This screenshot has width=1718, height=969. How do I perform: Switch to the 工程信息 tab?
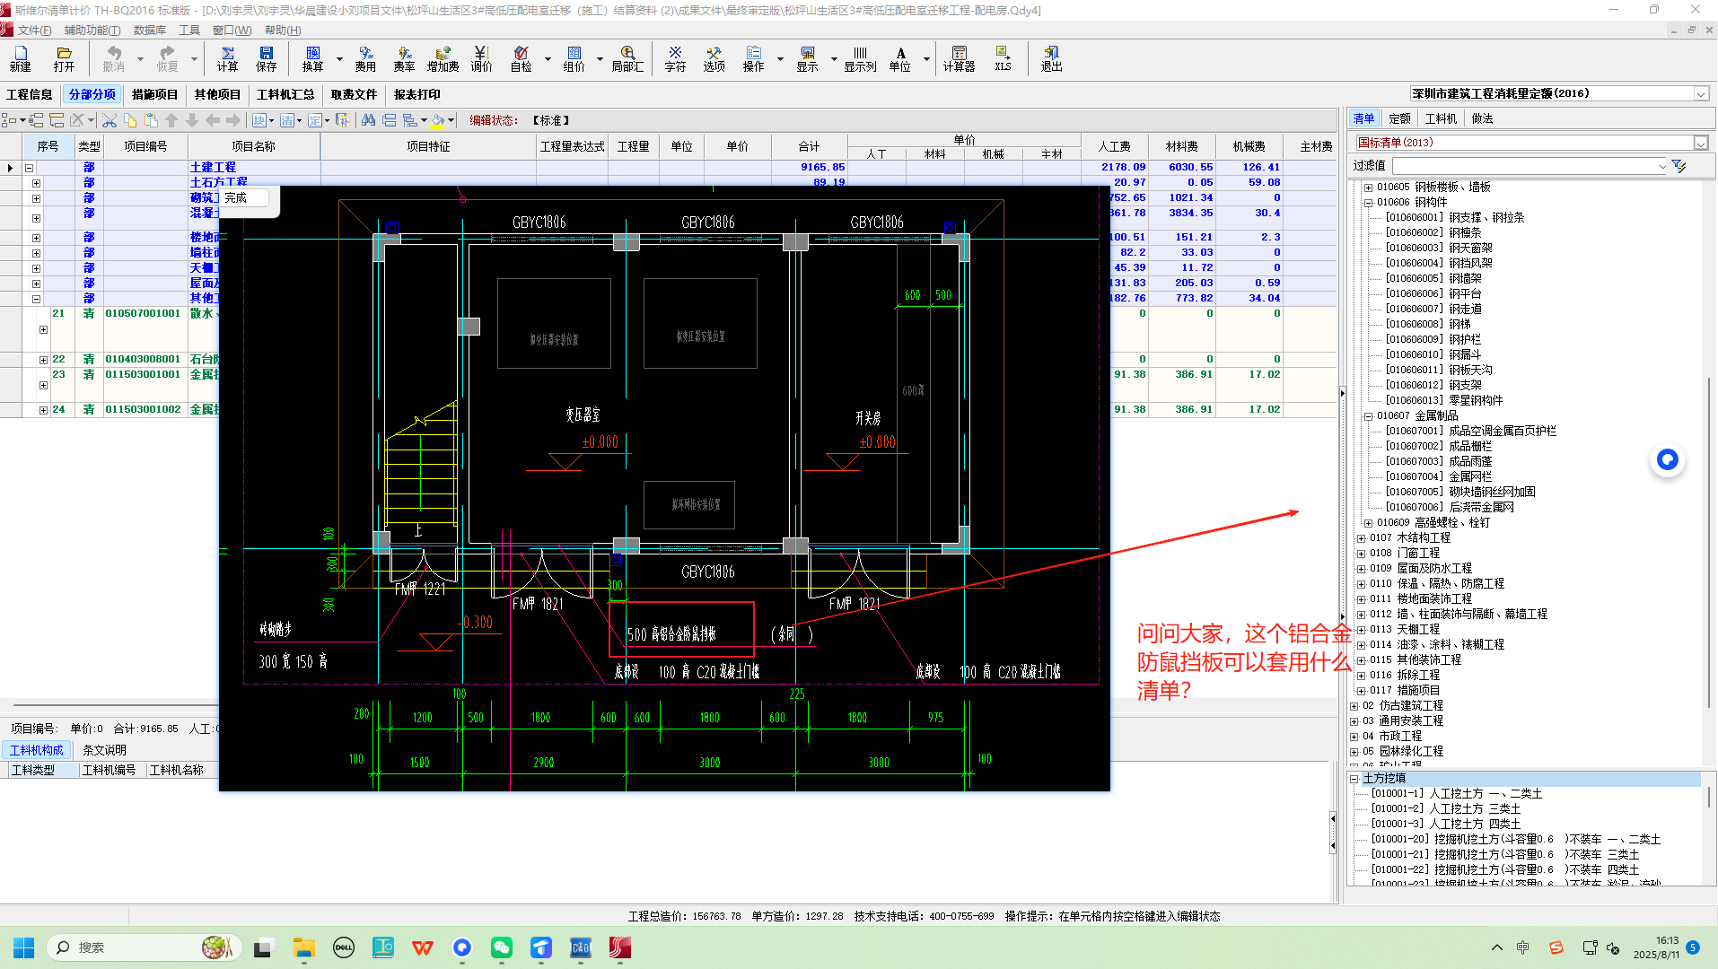[30, 94]
